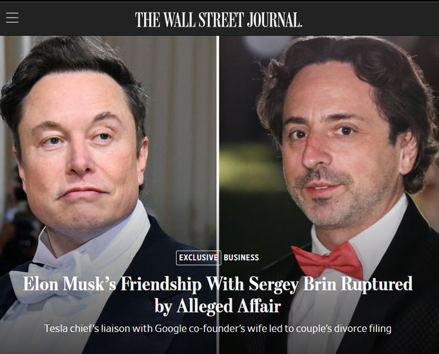Select the EXCLUSIVE badge

coord(198,257)
